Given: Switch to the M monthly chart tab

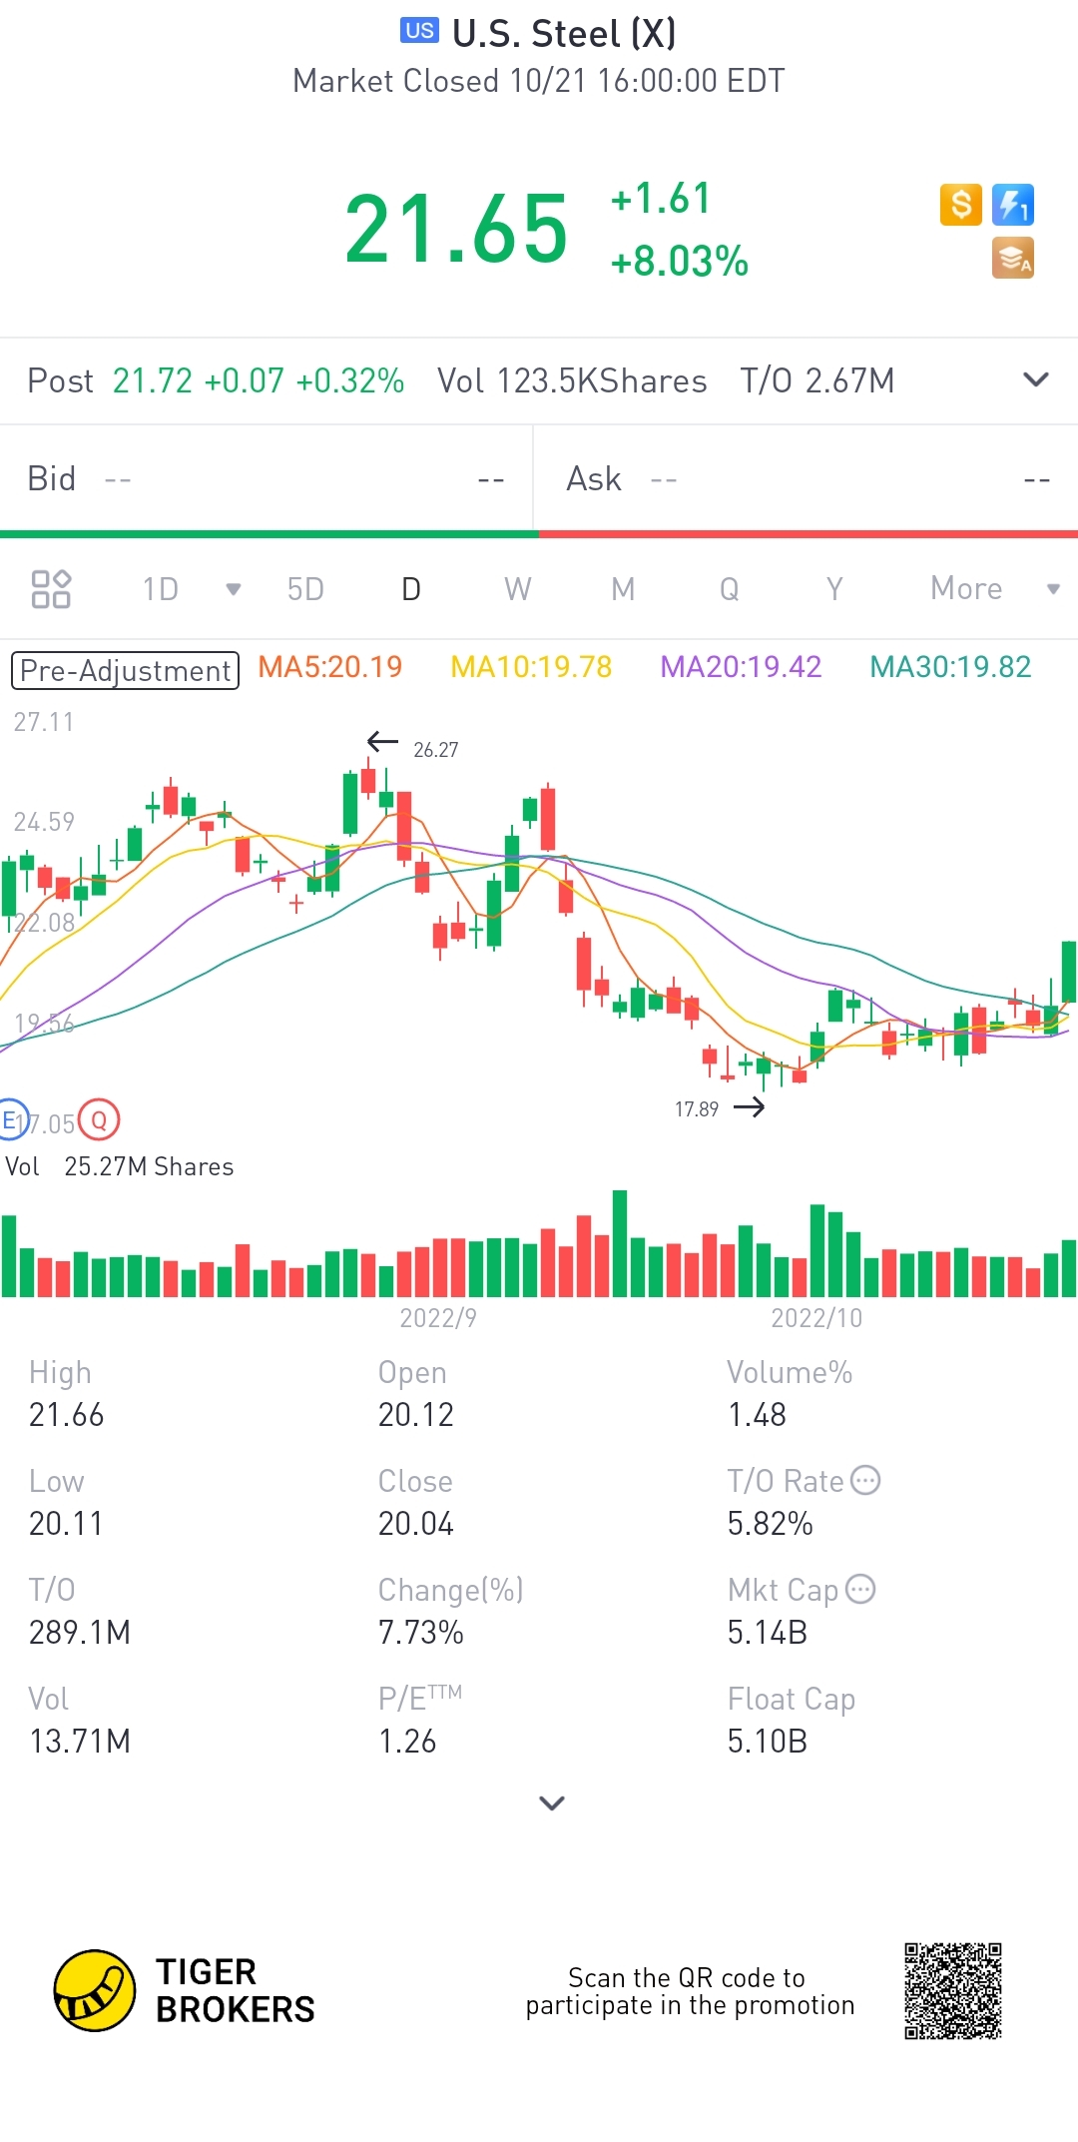Looking at the screenshot, I should [x=623, y=589].
